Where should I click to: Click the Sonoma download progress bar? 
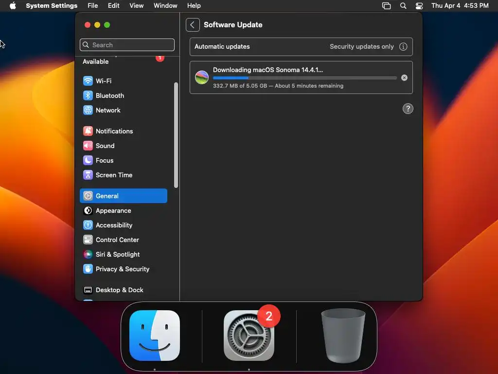click(x=304, y=78)
